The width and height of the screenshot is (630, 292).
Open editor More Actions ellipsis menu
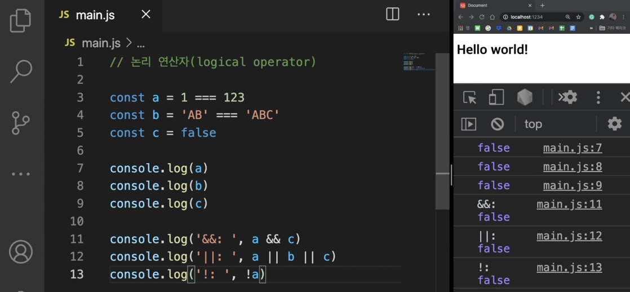coord(424,15)
